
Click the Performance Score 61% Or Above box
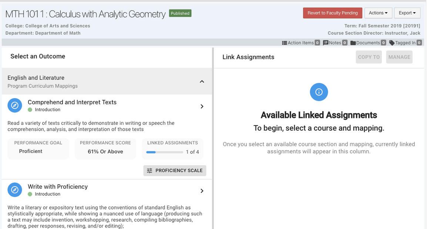tap(105, 148)
